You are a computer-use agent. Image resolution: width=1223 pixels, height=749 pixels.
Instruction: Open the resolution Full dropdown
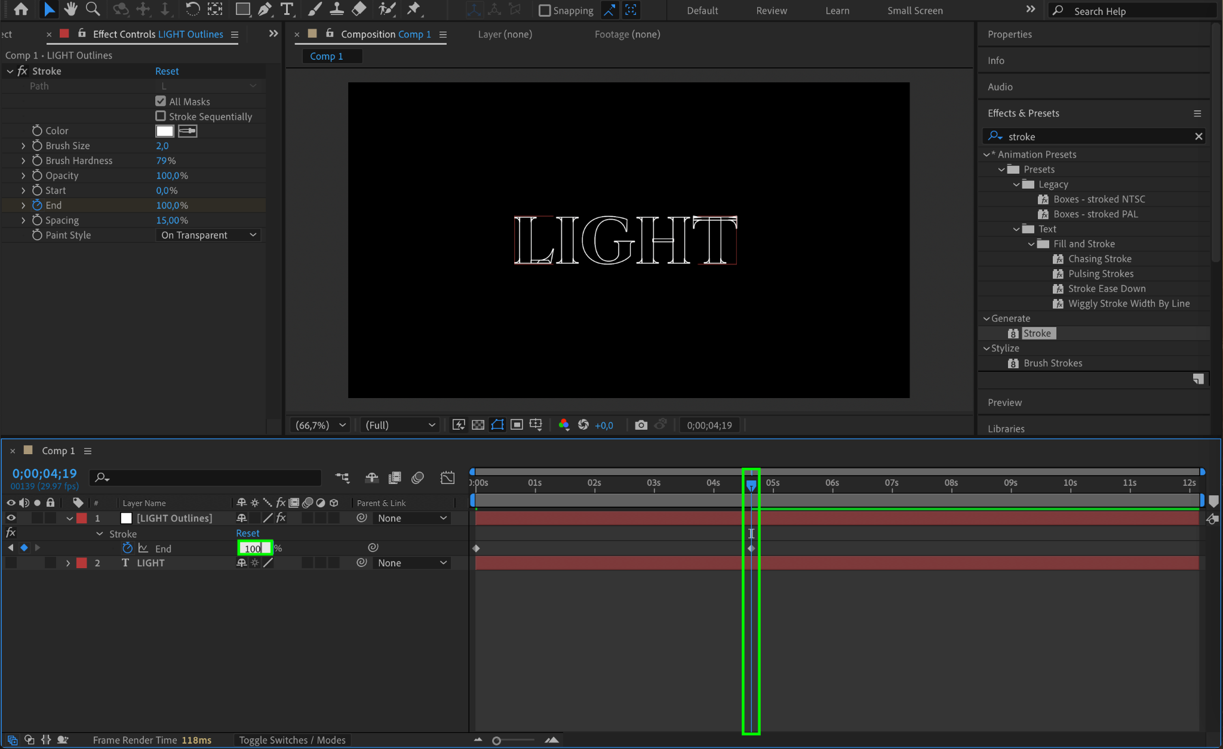point(400,425)
